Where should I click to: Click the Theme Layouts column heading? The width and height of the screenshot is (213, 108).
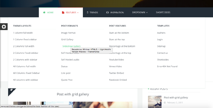pos(22,26)
